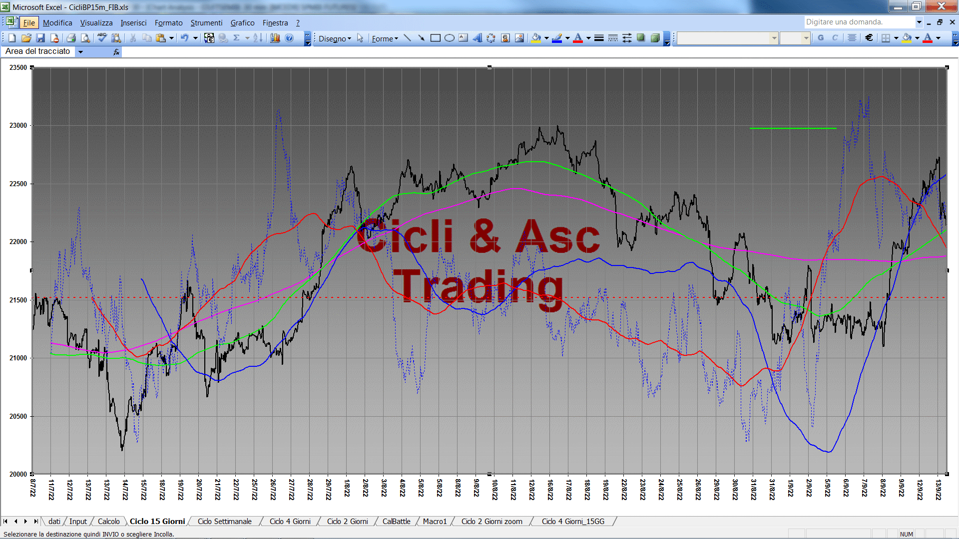Type a question in help box
The height and width of the screenshot is (539, 959).
pos(859,22)
